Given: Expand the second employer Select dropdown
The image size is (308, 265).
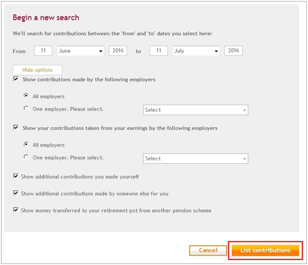Looking at the screenshot, I should click(x=196, y=159).
